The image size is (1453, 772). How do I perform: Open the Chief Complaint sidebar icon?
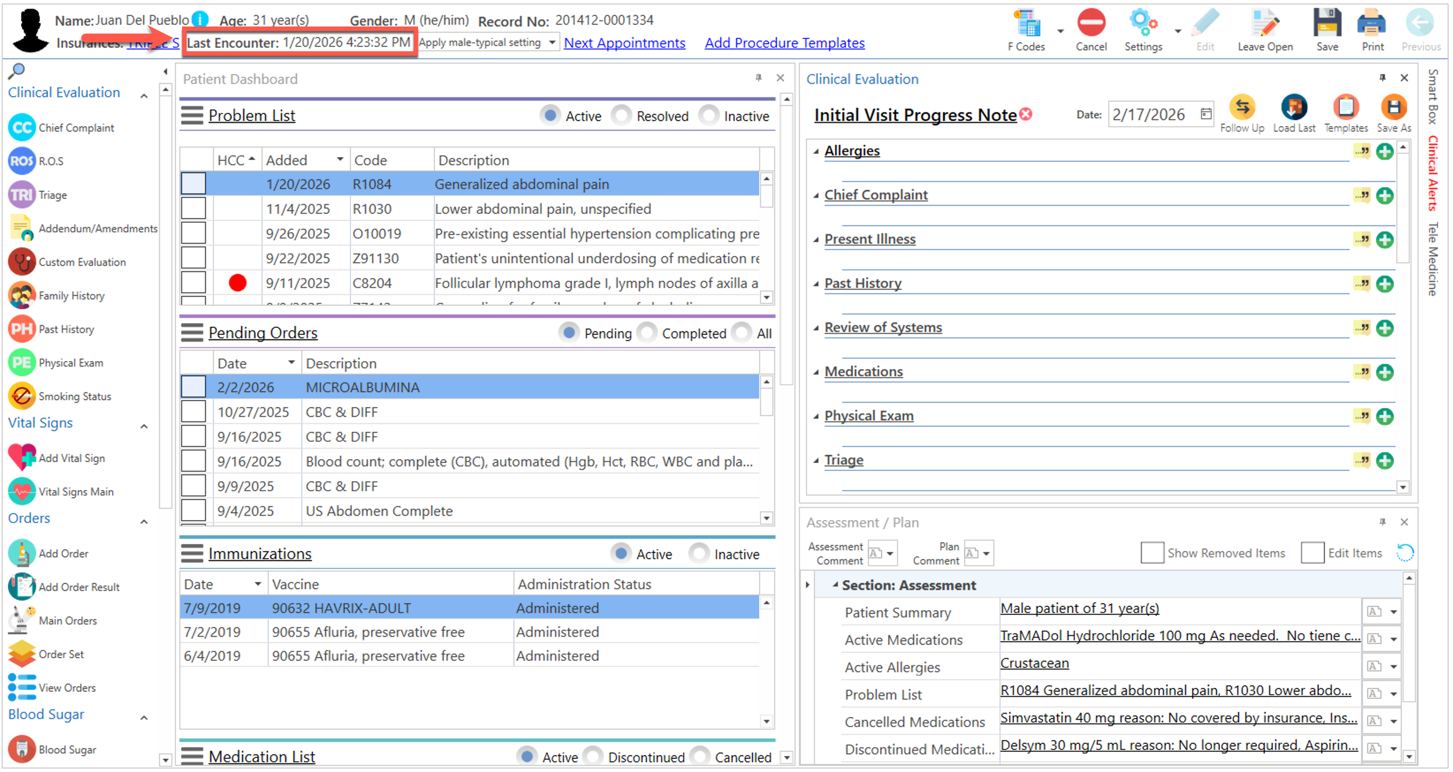tap(22, 128)
